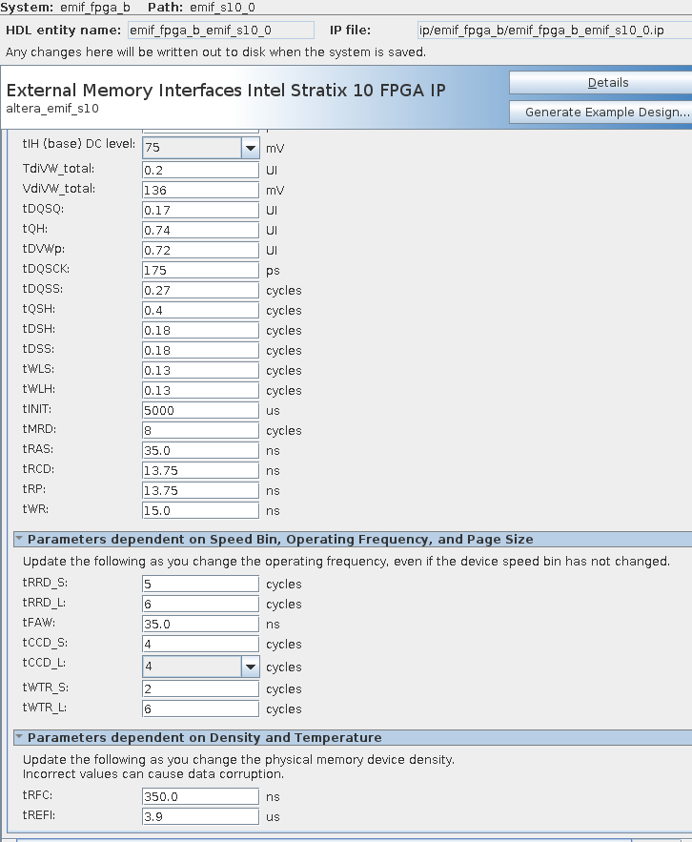Click the tRRD_S input field

[x=201, y=585]
